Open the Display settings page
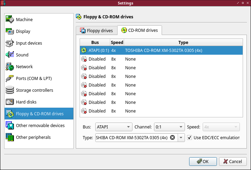 39,31
